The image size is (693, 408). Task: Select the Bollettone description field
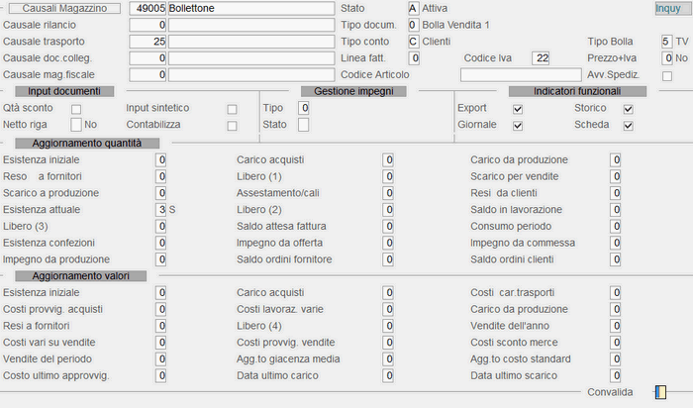click(251, 8)
